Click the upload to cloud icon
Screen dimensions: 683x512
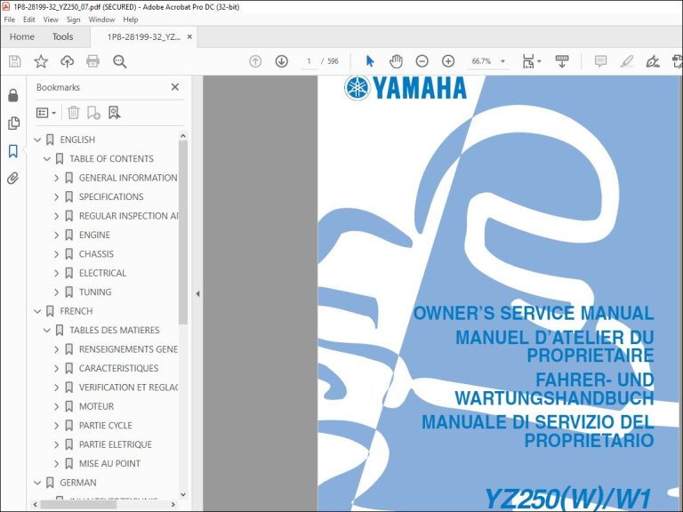click(67, 61)
